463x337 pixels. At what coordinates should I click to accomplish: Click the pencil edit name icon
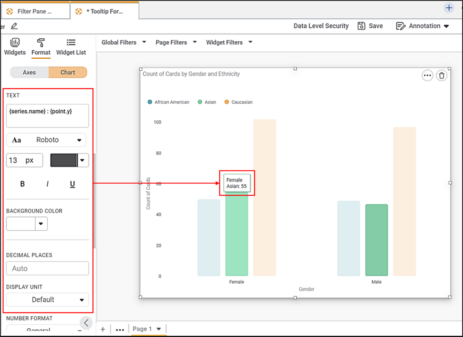[x=14, y=26]
